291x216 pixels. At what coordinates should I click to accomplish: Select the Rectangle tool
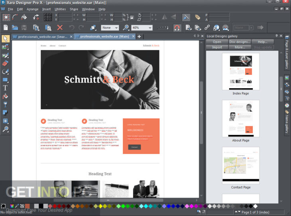tap(5, 80)
